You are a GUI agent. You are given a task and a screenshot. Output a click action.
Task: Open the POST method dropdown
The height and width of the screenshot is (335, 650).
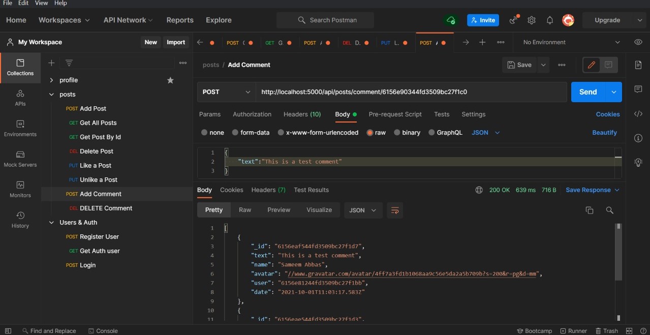click(x=226, y=92)
